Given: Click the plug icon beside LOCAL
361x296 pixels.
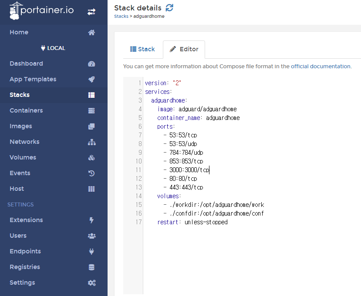Looking at the screenshot, I should [x=43, y=48].
